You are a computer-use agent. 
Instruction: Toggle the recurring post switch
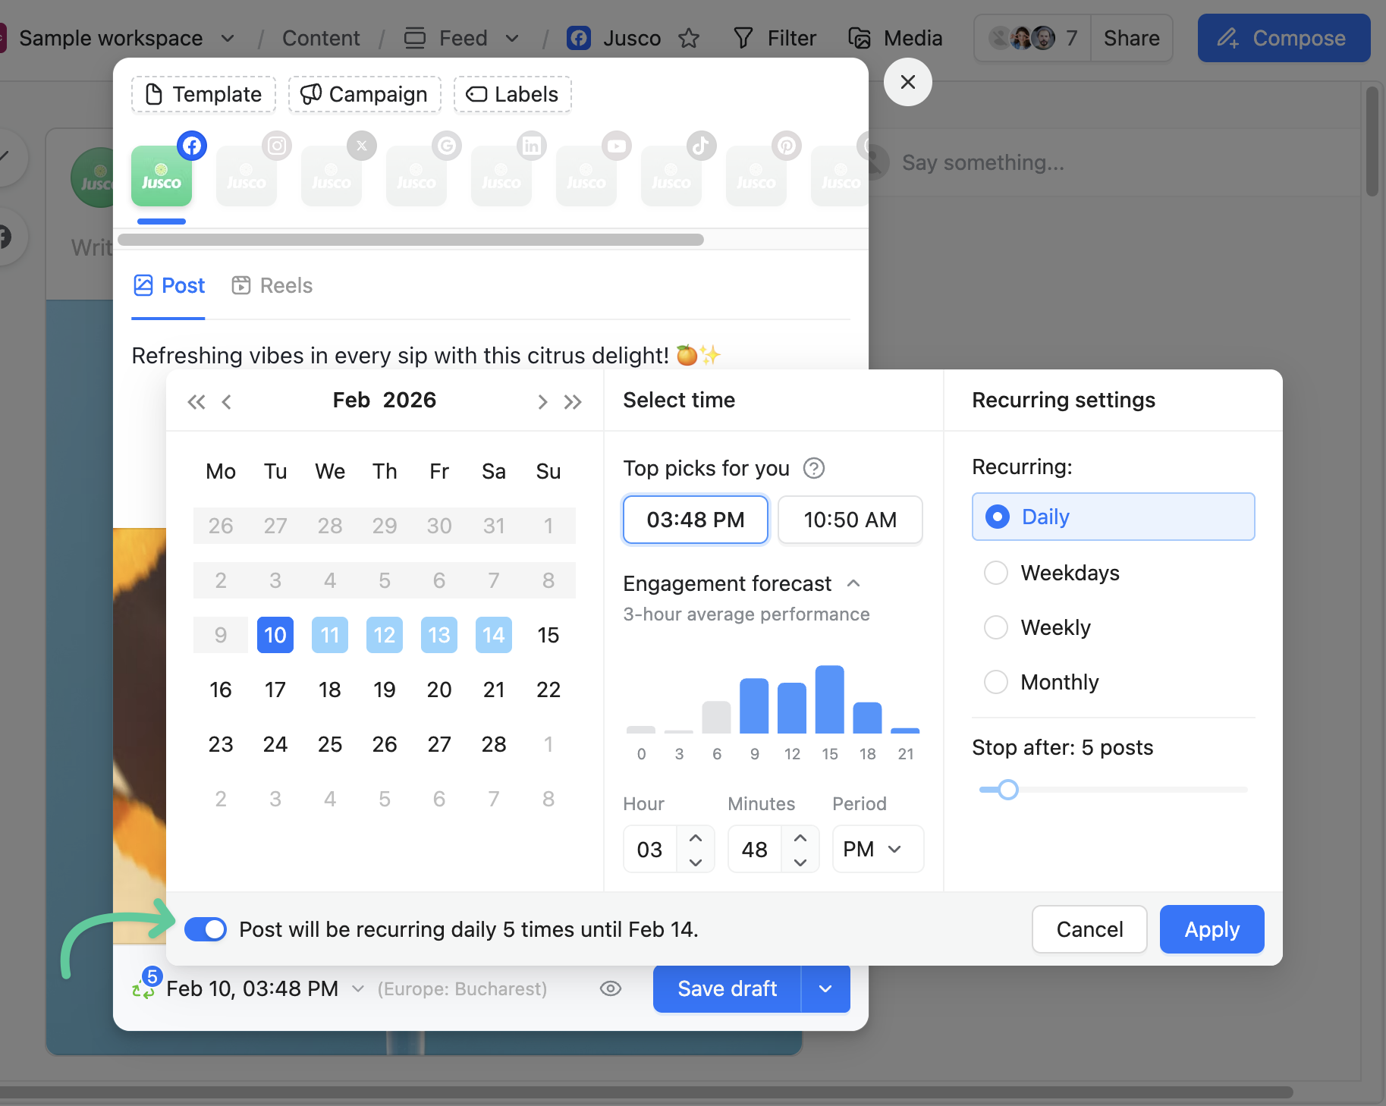tap(206, 929)
